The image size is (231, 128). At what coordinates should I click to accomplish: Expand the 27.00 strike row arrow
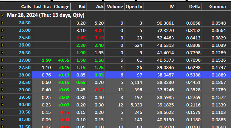(2, 60)
